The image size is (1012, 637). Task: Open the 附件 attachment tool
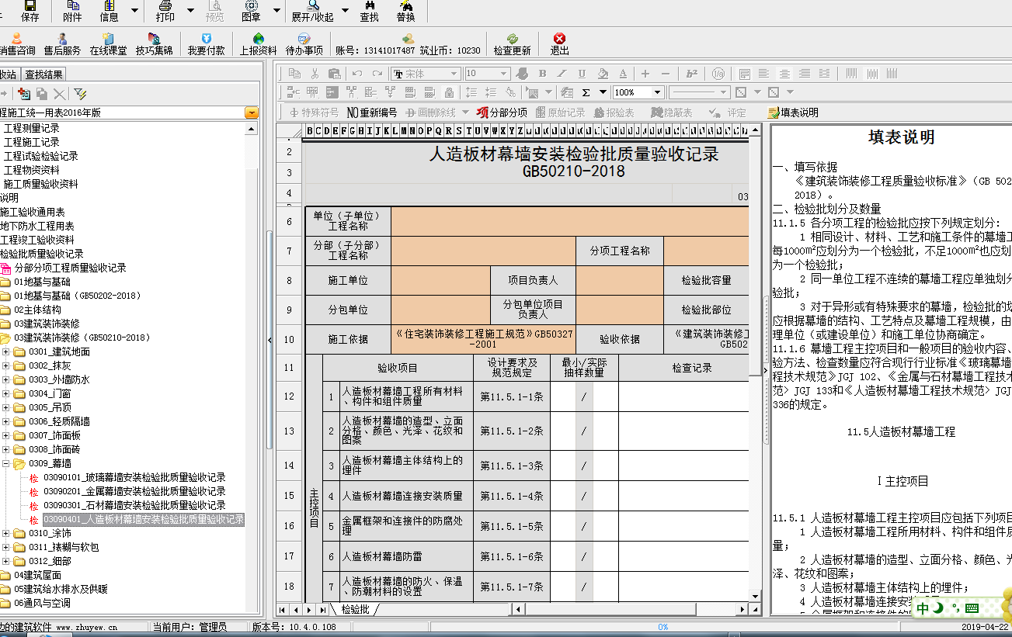pos(71,10)
